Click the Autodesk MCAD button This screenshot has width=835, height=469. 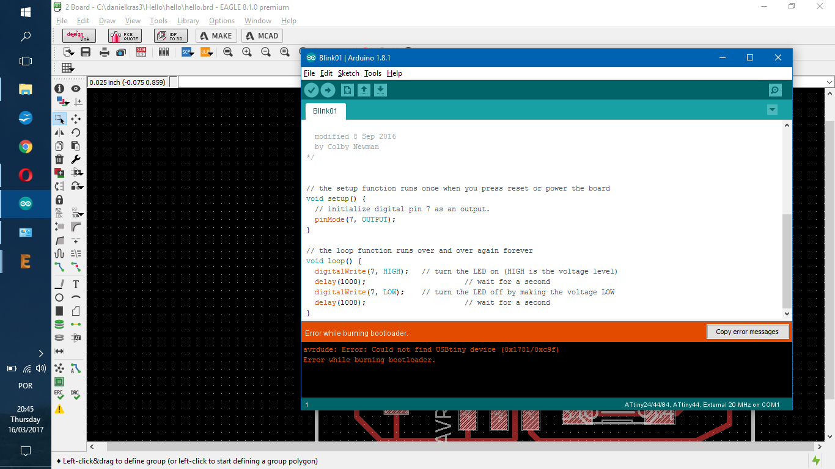pos(262,35)
